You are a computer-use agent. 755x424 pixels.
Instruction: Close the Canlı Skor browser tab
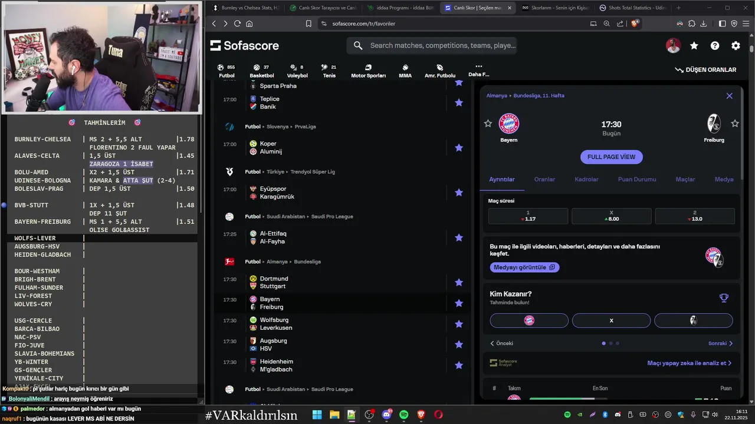pyautogui.click(x=509, y=8)
